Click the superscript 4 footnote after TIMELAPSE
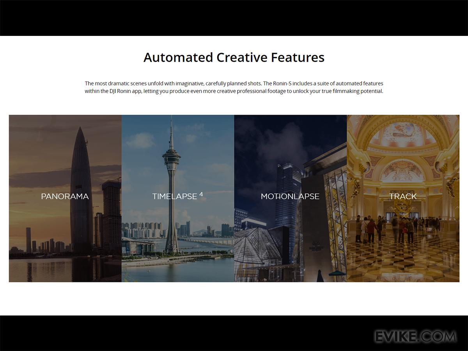 tap(201, 194)
